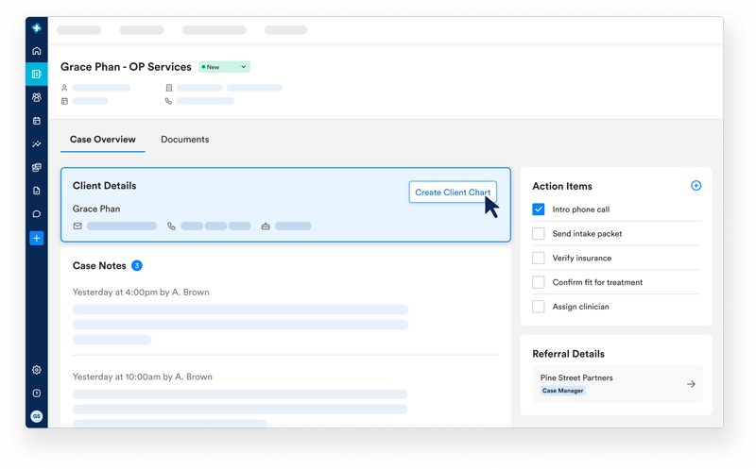Open the New status dropdown
756x469 pixels.
coord(224,67)
